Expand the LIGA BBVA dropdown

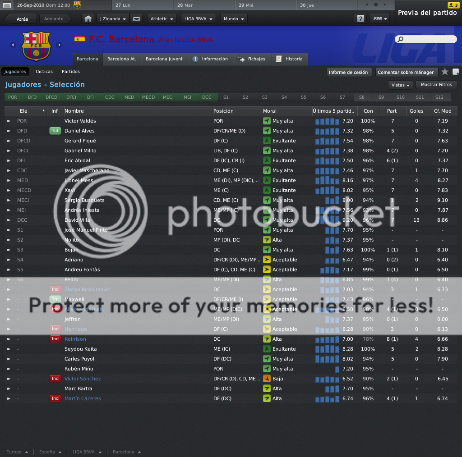pos(199,19)
